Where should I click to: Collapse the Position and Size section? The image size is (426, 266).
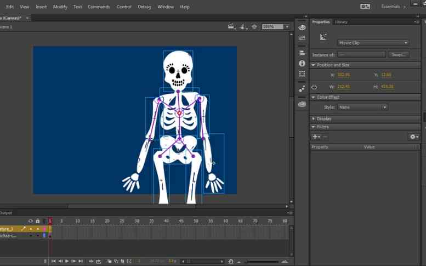(313, 65)
